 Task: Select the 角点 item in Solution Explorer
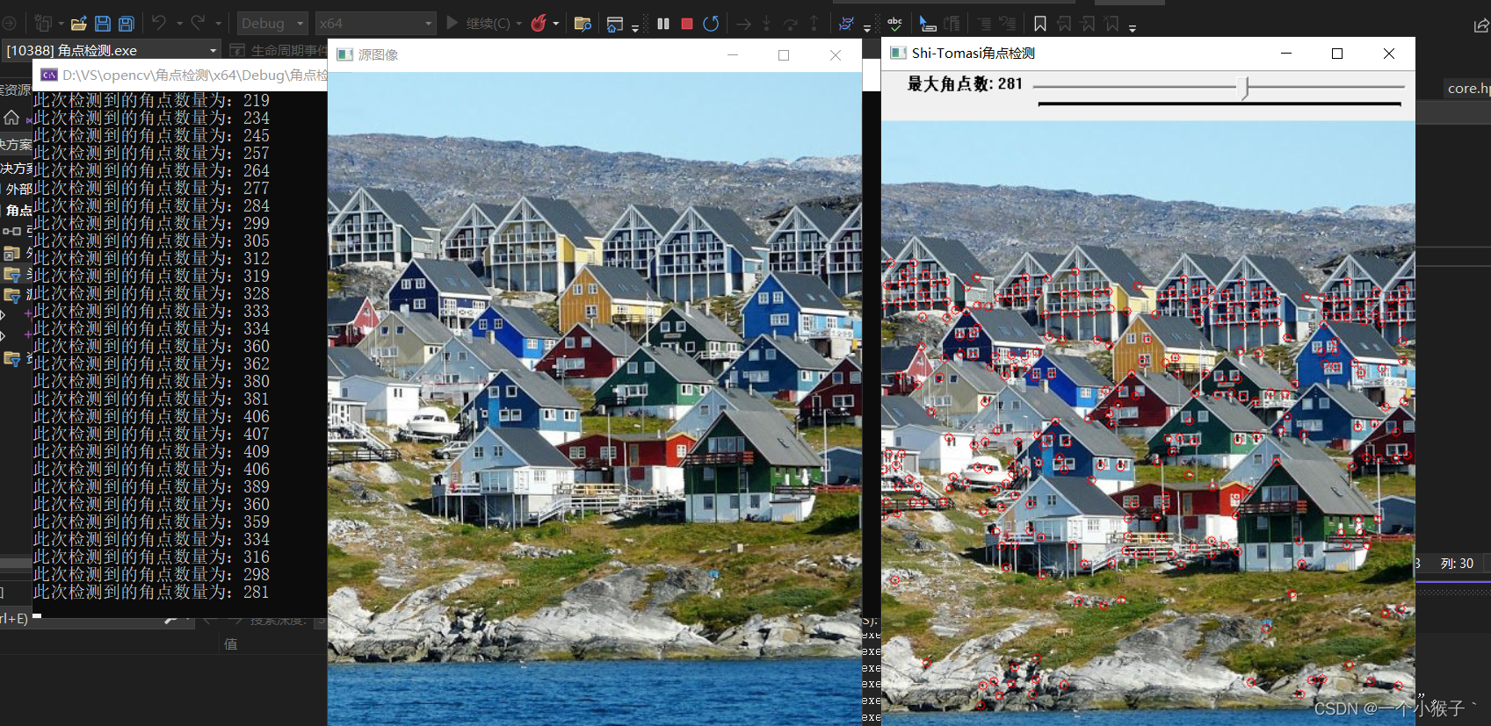18,211
